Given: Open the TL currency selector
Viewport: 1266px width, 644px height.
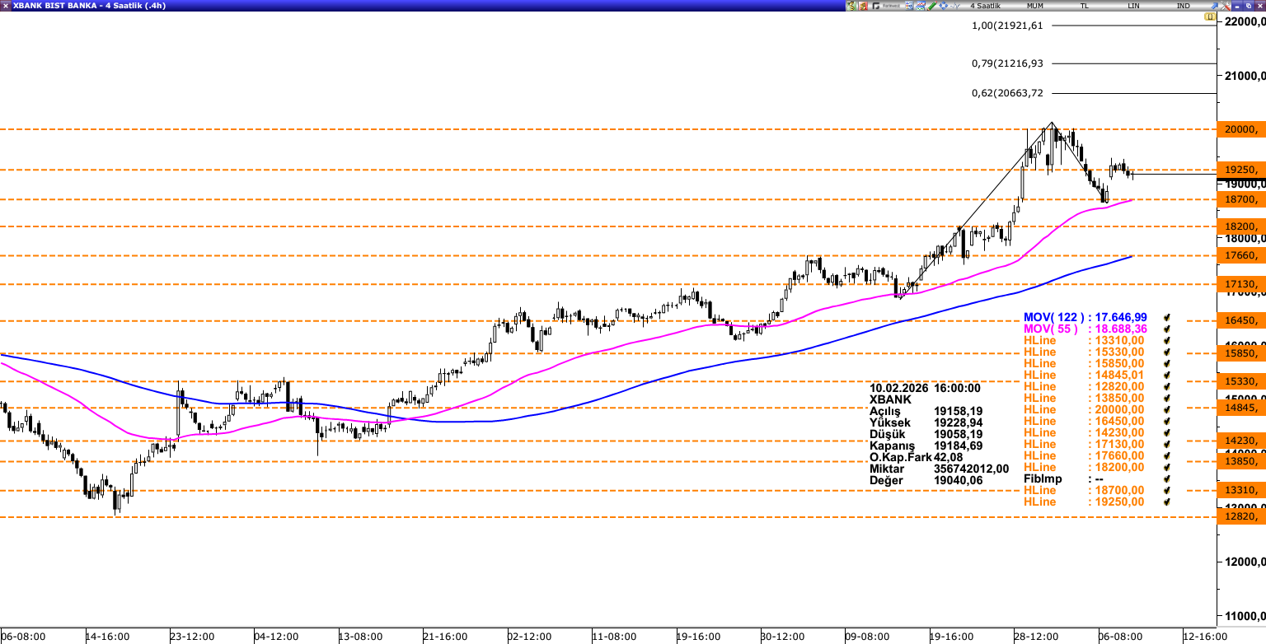Looking at the screenshot, I should coord(1085,6).
